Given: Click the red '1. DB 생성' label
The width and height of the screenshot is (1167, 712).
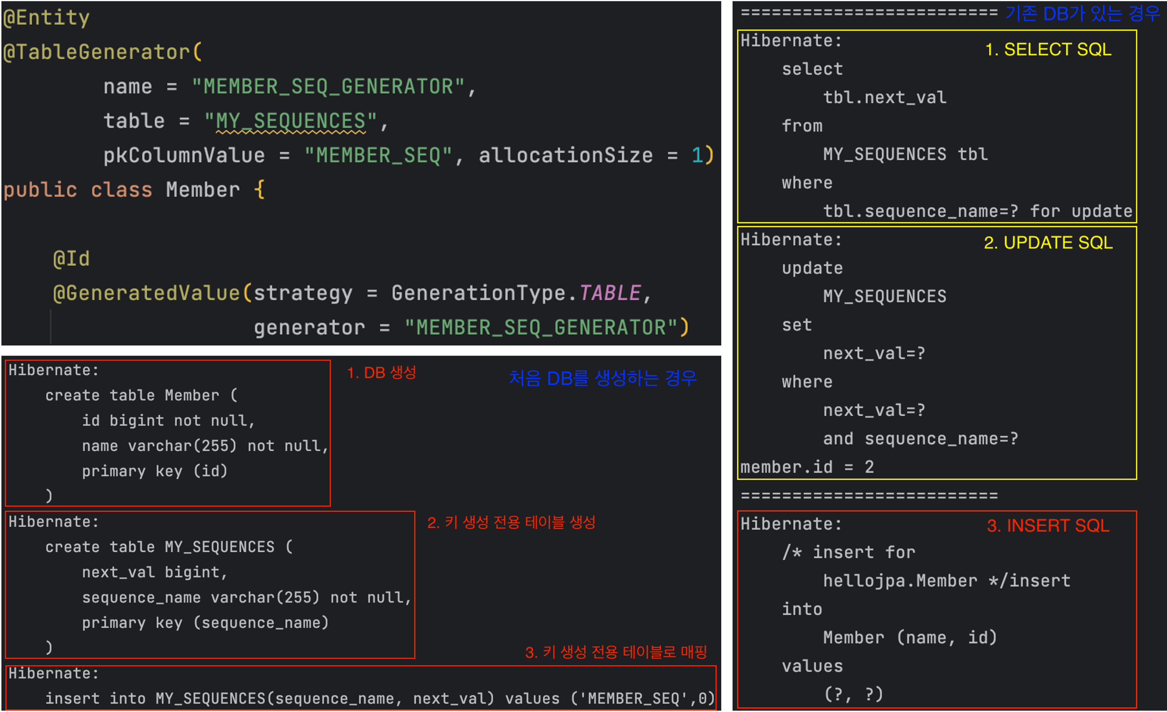Looking at the screenshot, I should [x=381, y=373].
